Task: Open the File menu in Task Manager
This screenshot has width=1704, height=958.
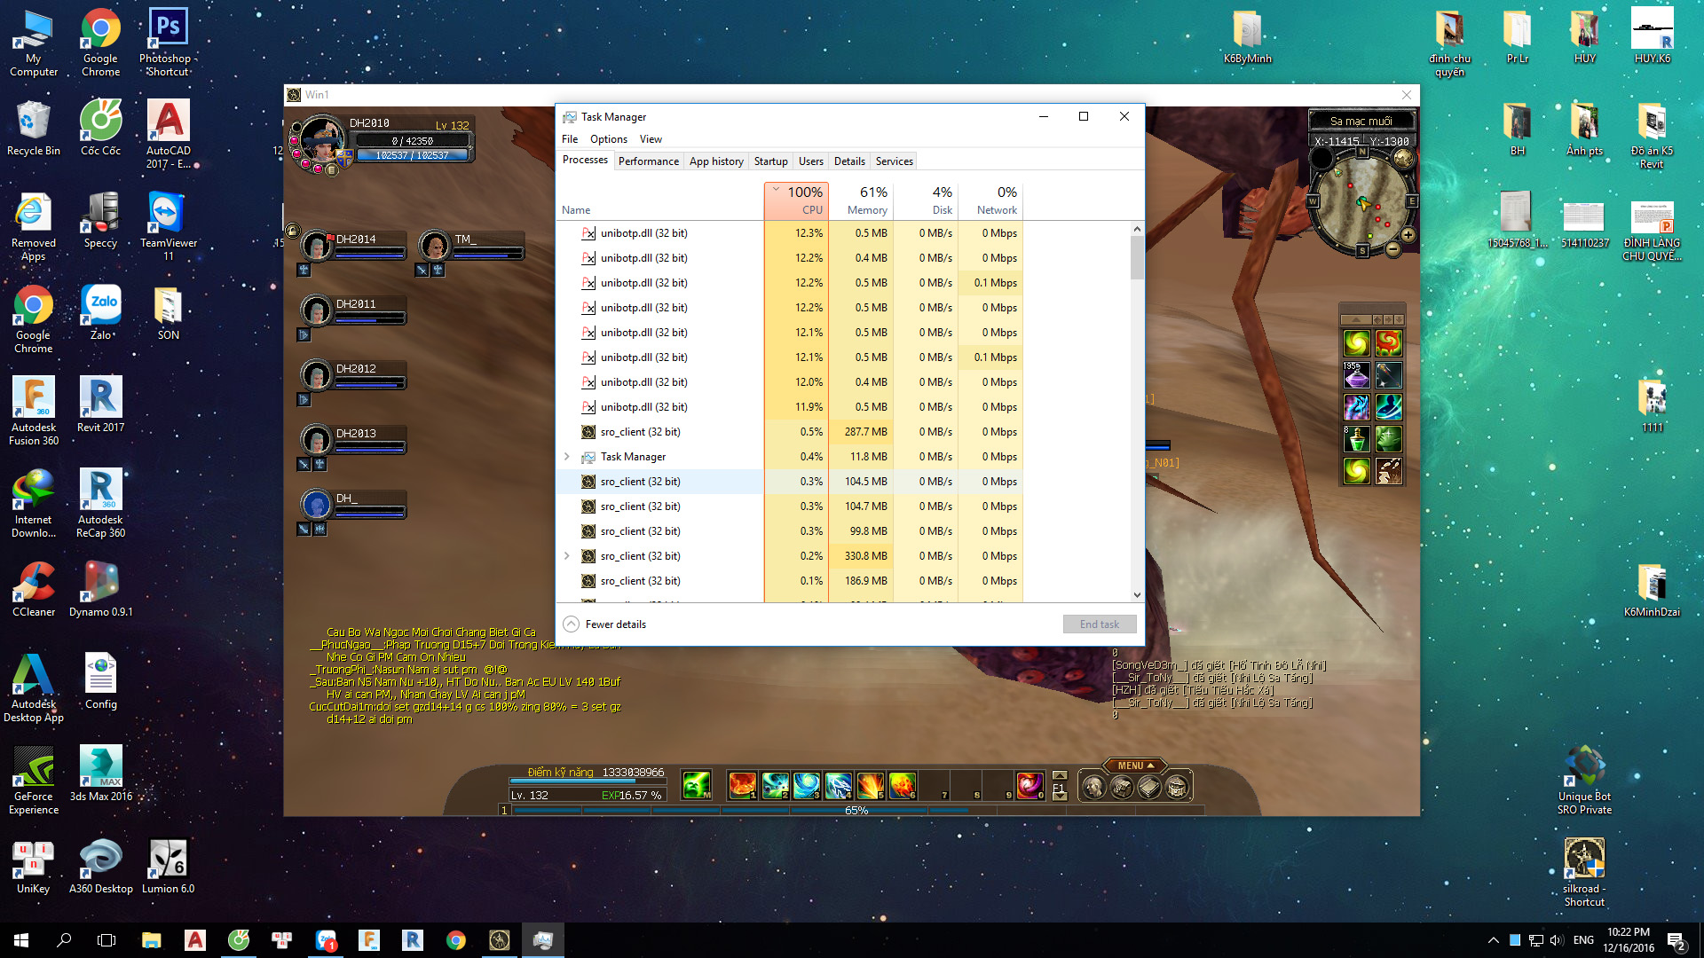Action: (570, 139)
